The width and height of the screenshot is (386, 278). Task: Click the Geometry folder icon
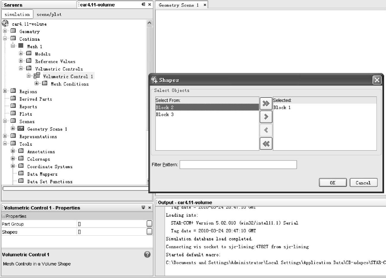(13, 31)
